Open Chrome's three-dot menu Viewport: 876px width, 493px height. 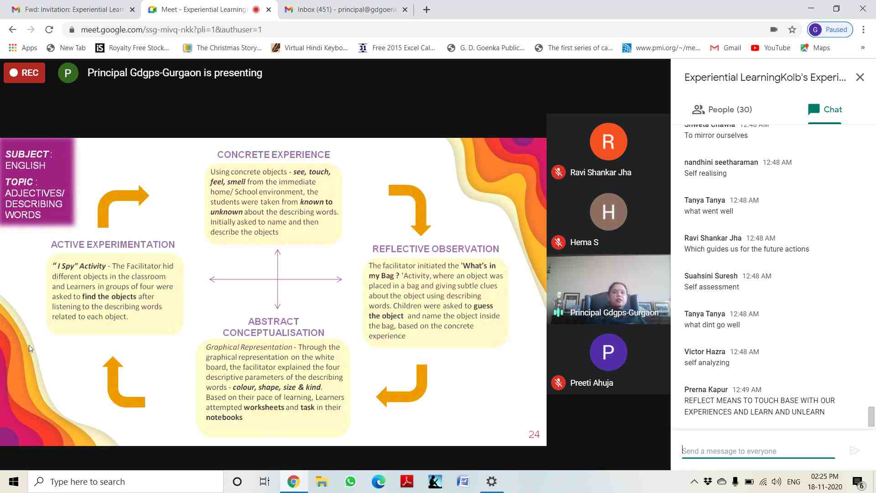pos(863,30)
